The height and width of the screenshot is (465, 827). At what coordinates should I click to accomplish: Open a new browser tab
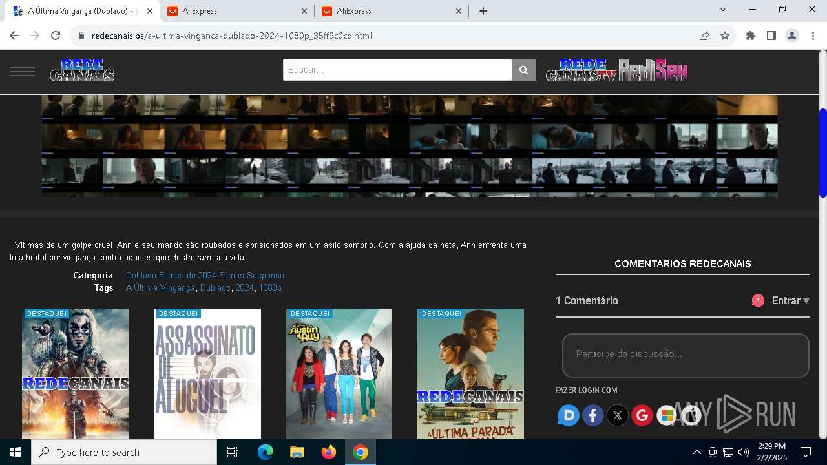(x=483, y=11)
